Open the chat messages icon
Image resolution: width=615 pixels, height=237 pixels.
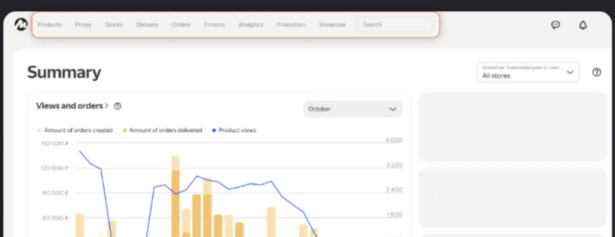tap(556, 25)
